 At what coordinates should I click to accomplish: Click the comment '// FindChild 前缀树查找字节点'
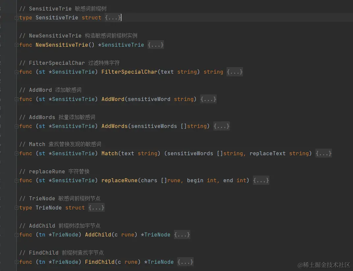pyautogui.click(x=62, y=253)
